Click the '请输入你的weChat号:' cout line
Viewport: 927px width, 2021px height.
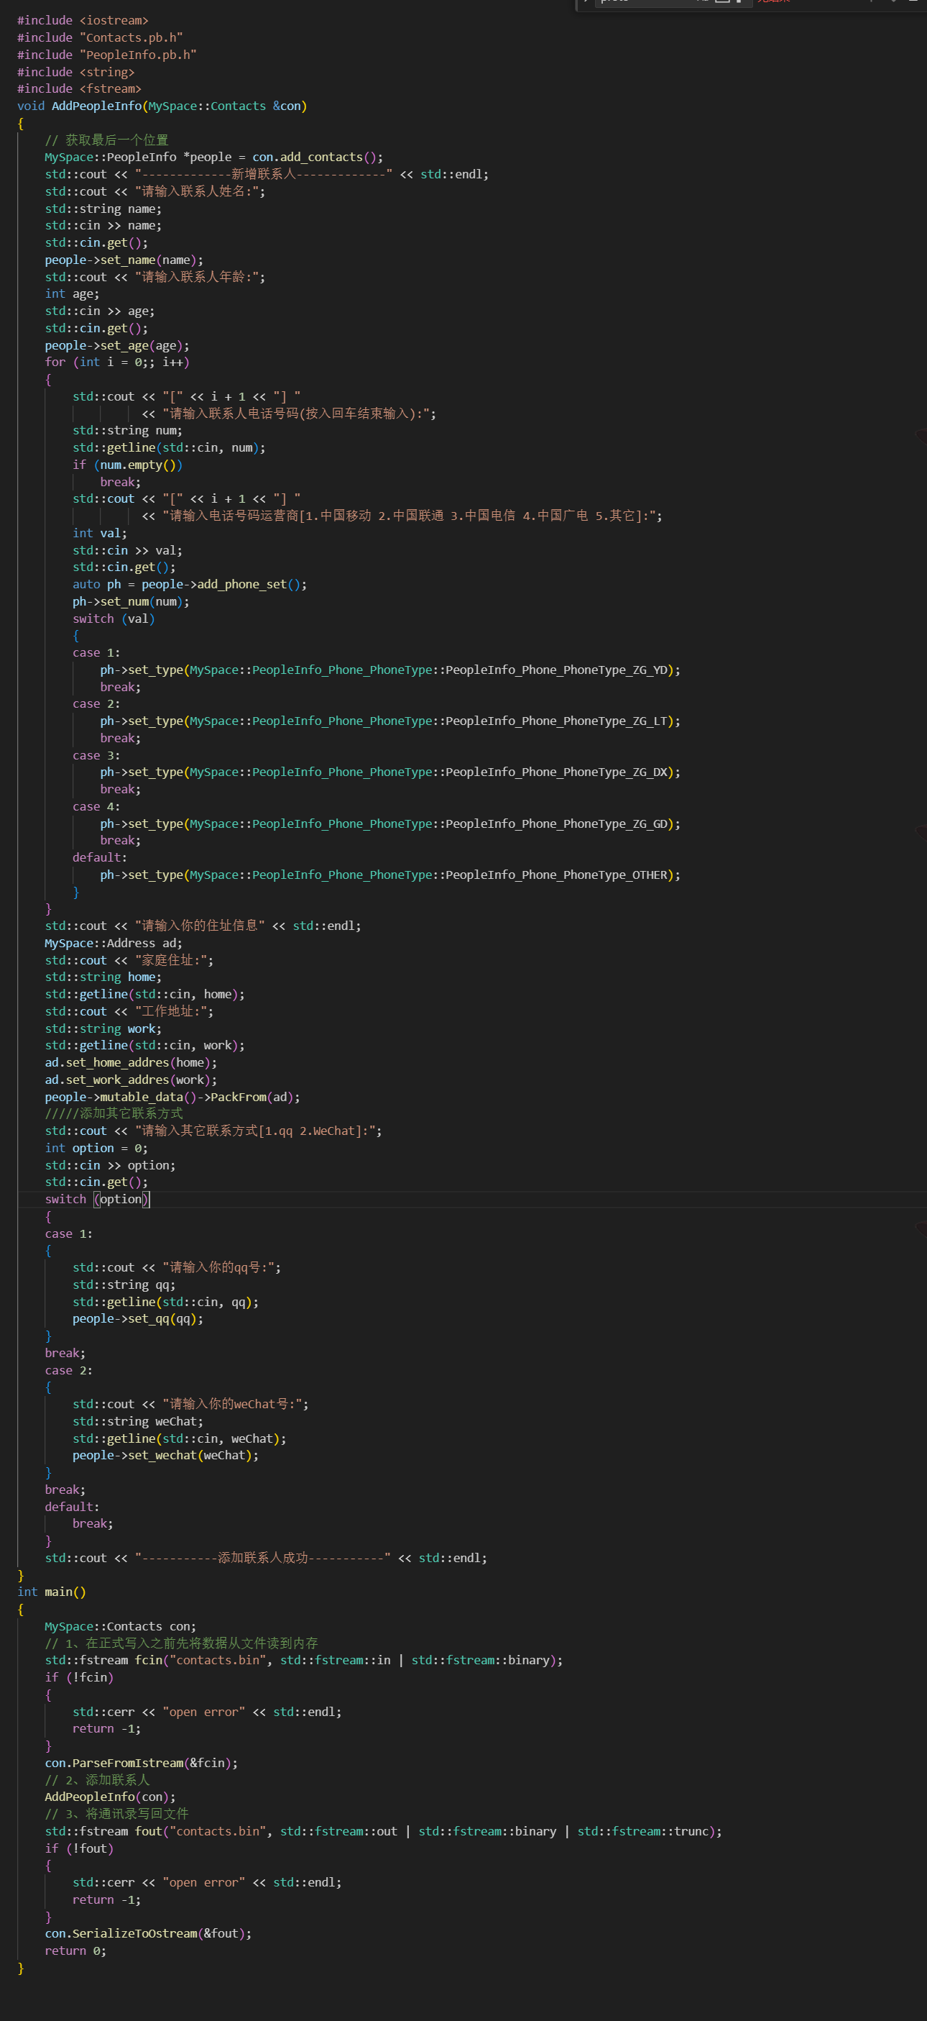190,1404
